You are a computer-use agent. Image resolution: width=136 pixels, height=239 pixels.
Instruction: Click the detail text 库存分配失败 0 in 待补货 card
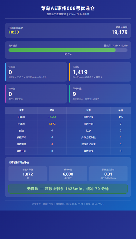coord(16,99)
